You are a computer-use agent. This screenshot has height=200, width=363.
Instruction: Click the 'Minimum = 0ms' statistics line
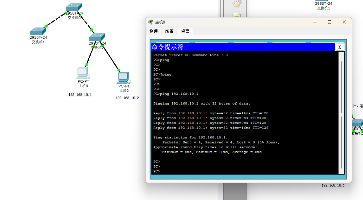(212, 152)
